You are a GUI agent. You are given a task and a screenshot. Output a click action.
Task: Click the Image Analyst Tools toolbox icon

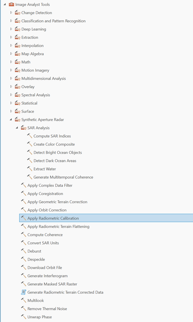click(x=11, y=4)
